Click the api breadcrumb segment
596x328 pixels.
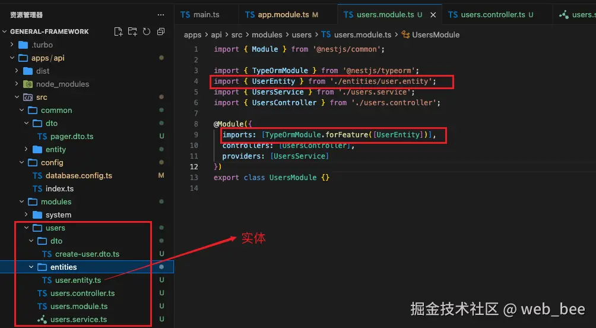click(216, 34)
